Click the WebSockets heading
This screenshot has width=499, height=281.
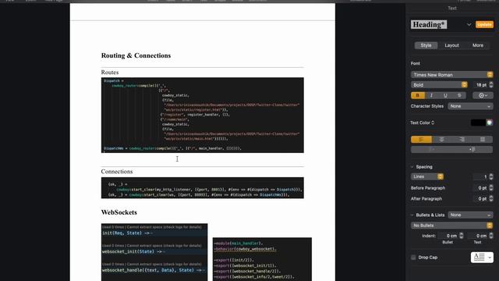click(119, 212)
